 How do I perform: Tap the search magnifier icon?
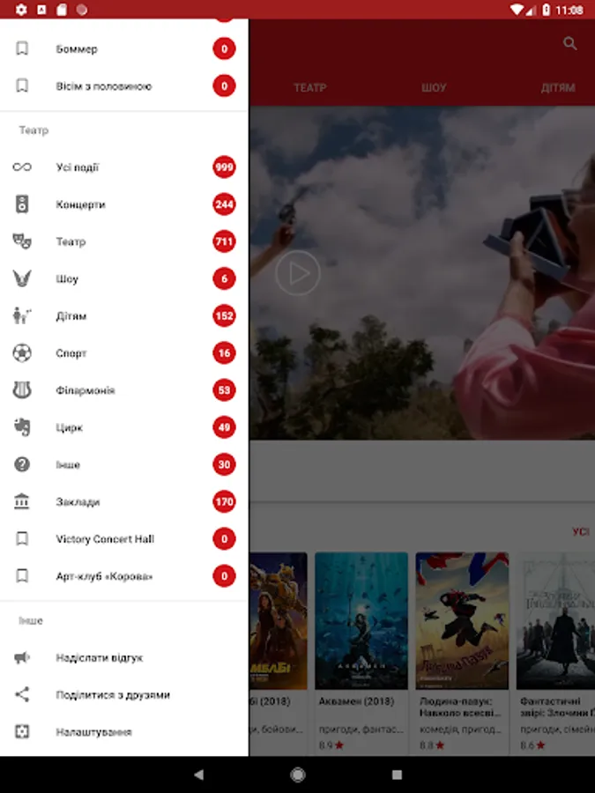point(570,43)
